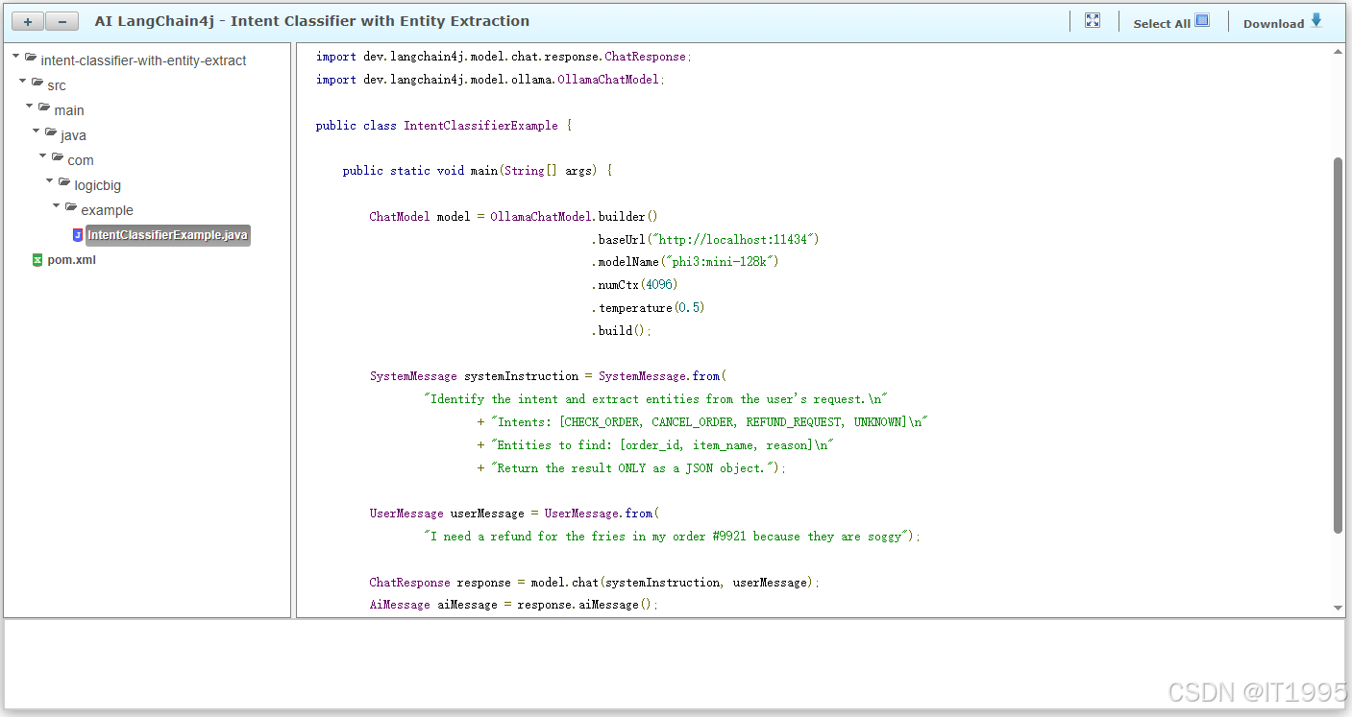Screen dimensions: 1352x717
Task: Click the 'Entities to find' string line
Action: tap(655, 445)
